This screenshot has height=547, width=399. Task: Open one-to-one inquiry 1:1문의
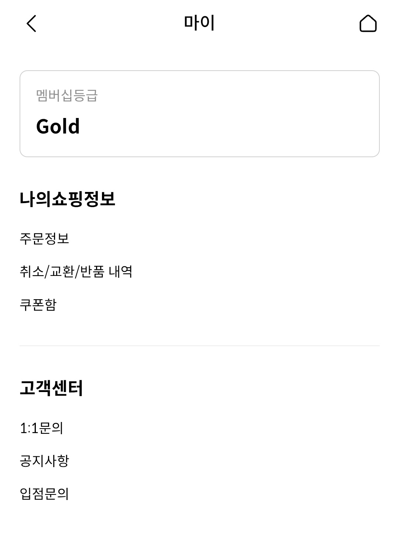point(41,428)
